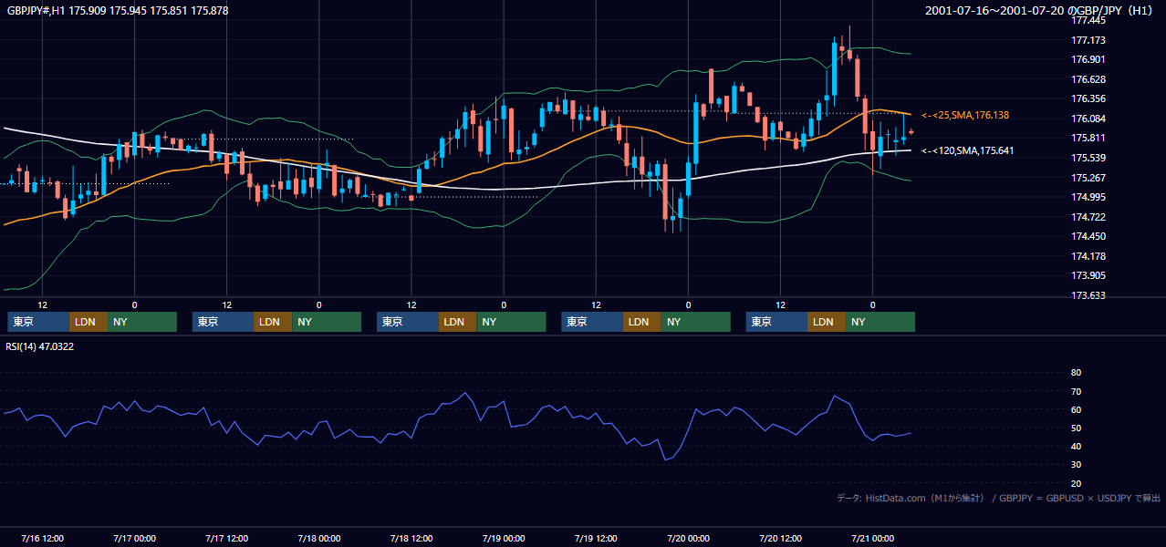Click price axis value 176.084
1166x547 pixels.
(1088, 119)
